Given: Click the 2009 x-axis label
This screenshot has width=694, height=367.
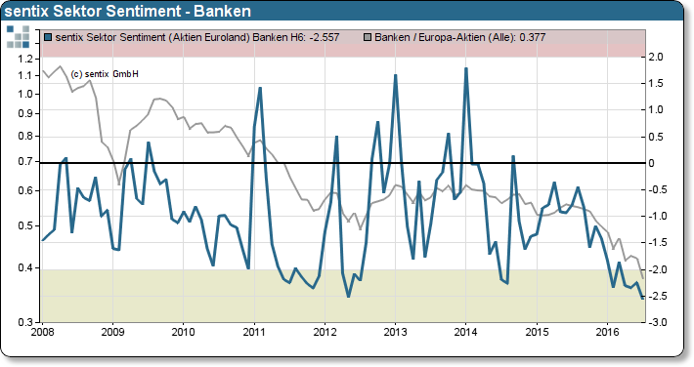Looking at the screenshot, I should 112,332.
